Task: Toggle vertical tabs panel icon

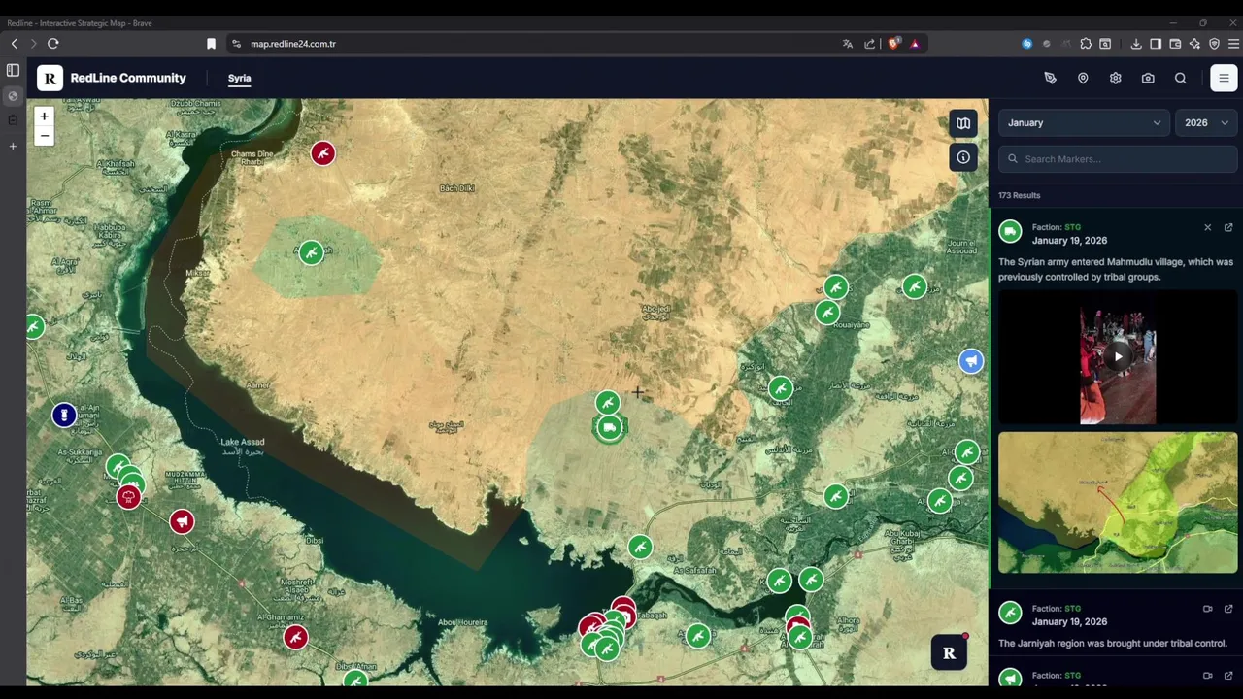Action: pyautogui.click(x=13, y=71)
